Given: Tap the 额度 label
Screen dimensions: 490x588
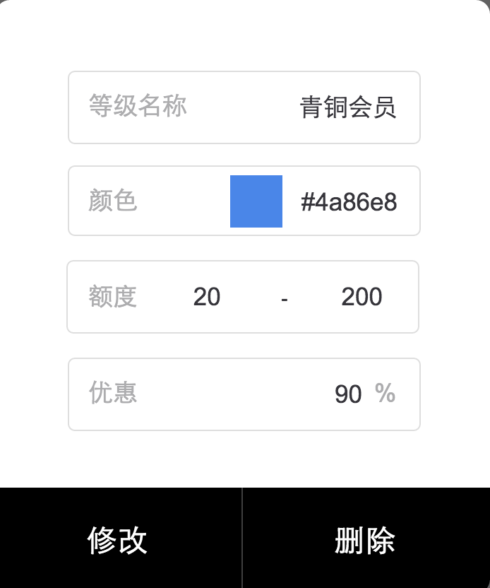Looking at the screenshot, I should [x=112, y=297].
